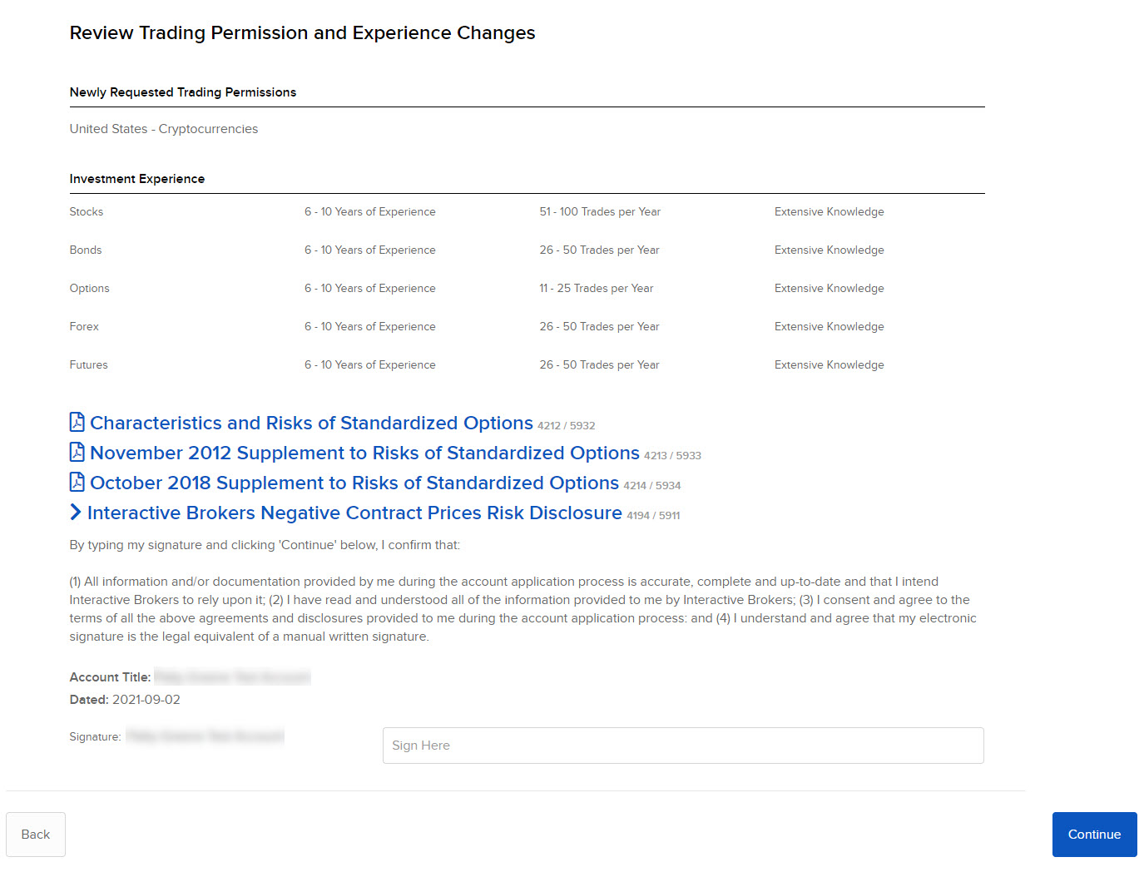Image resolution: width=1144 pixels, height=872 pixels.
Task: Click the PDF icon beside Characteristics and Risks
Action: point(77,423)
